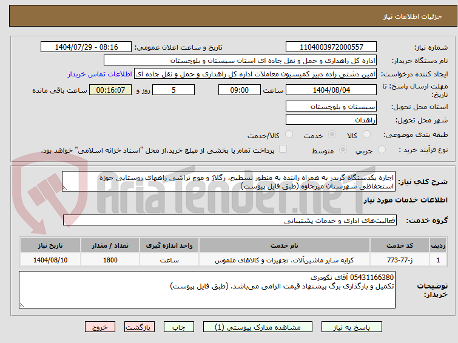The height and width of the screenshot is (343, 458).
Task: Click the quantity cell 1800
Action: coord(110,260)
